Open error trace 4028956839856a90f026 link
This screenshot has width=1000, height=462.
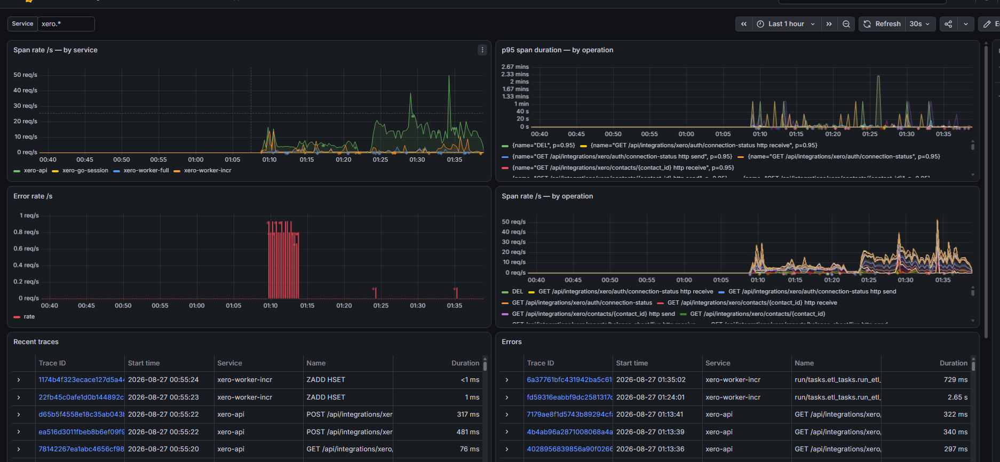[569, 449]
